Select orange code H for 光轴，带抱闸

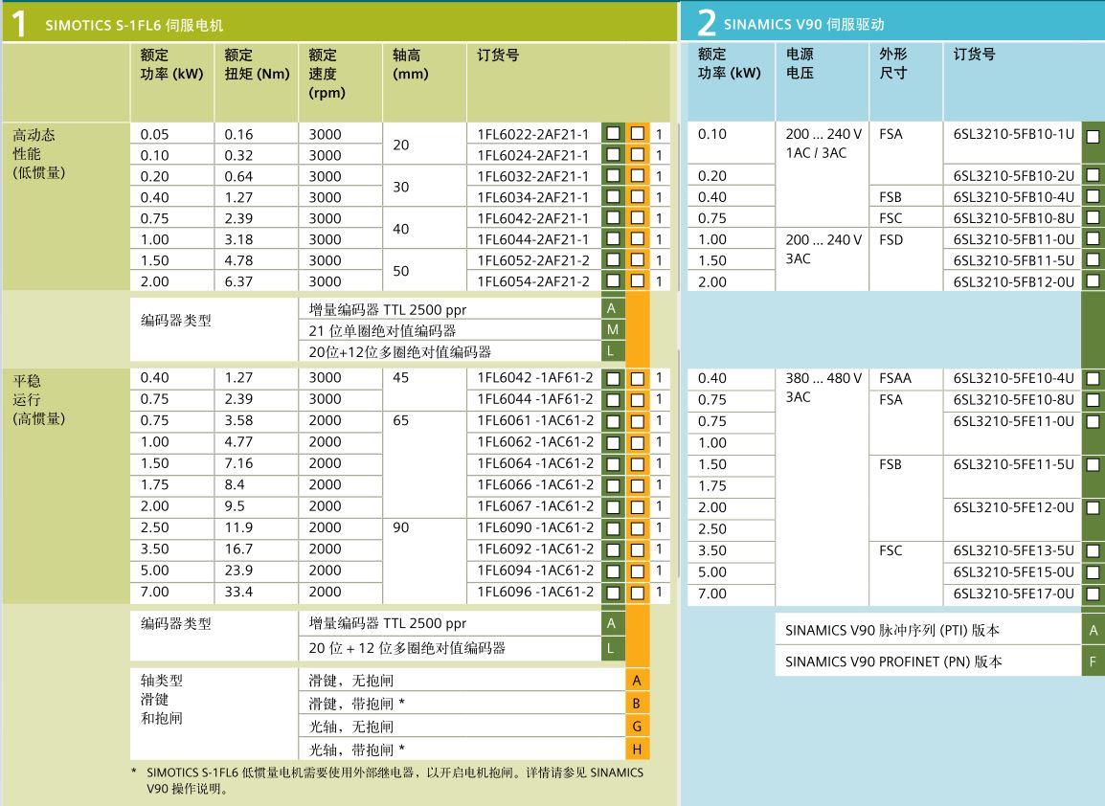637,749
